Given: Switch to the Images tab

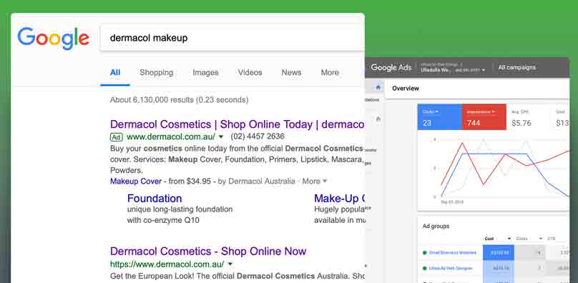Looking at the screenshot, I should pos(205,73).
